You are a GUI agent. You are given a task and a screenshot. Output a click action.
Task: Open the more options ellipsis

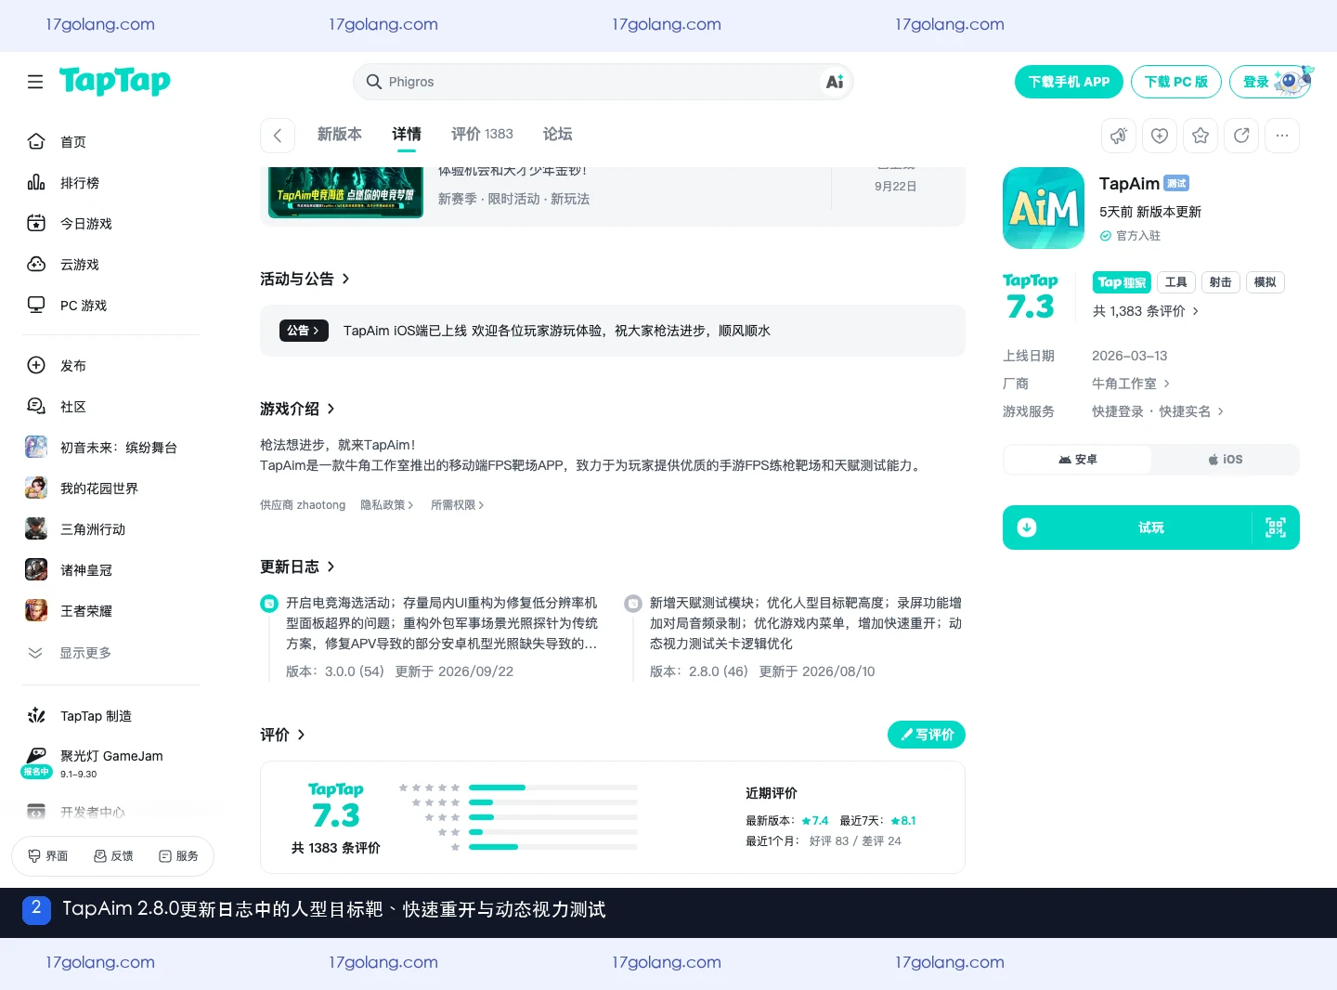point(1282,136)
